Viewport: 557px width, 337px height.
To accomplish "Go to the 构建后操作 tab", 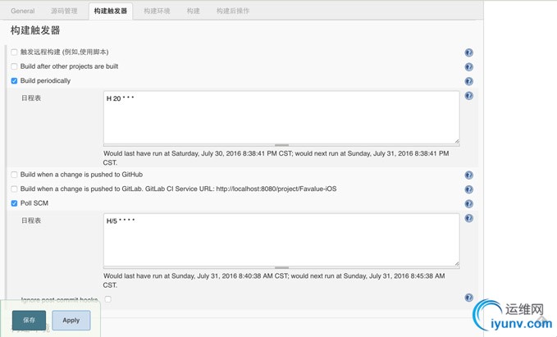I will point(233,11).
